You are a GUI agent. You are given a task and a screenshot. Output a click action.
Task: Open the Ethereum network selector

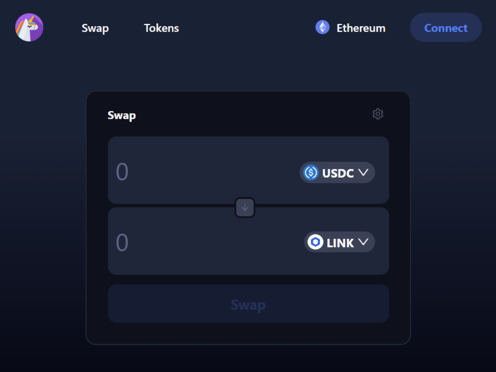[x=350, y=28]
